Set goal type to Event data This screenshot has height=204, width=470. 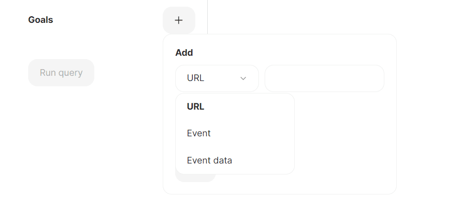(x=209, y=161)
